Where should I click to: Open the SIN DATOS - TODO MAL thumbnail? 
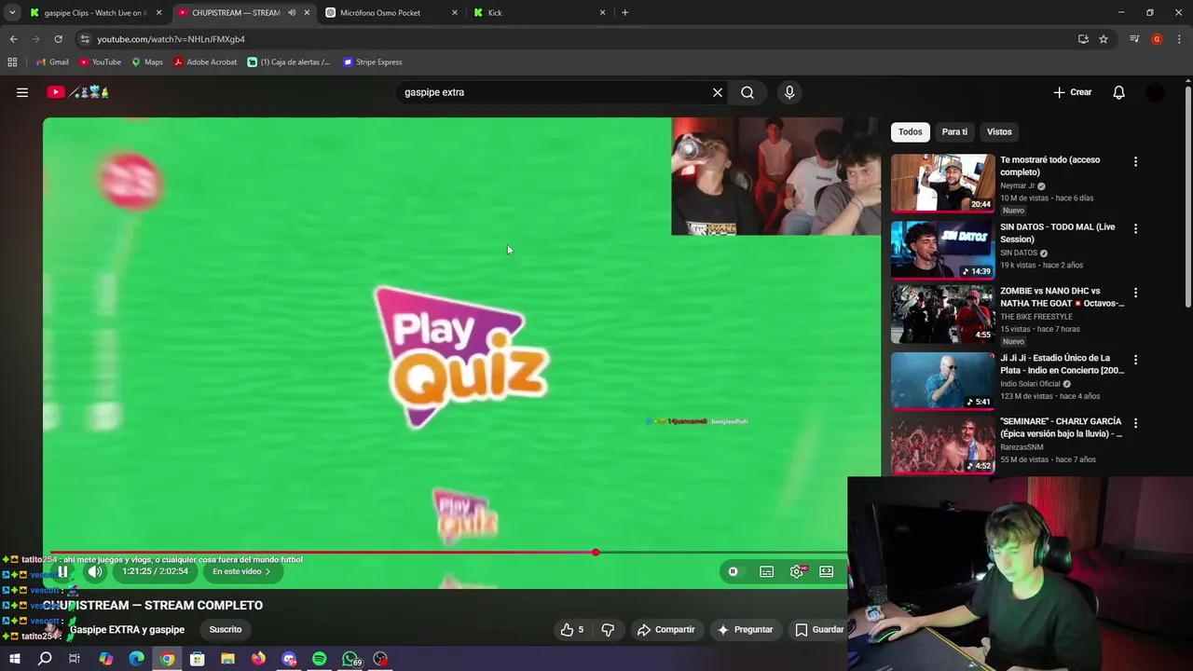point(942,250)
